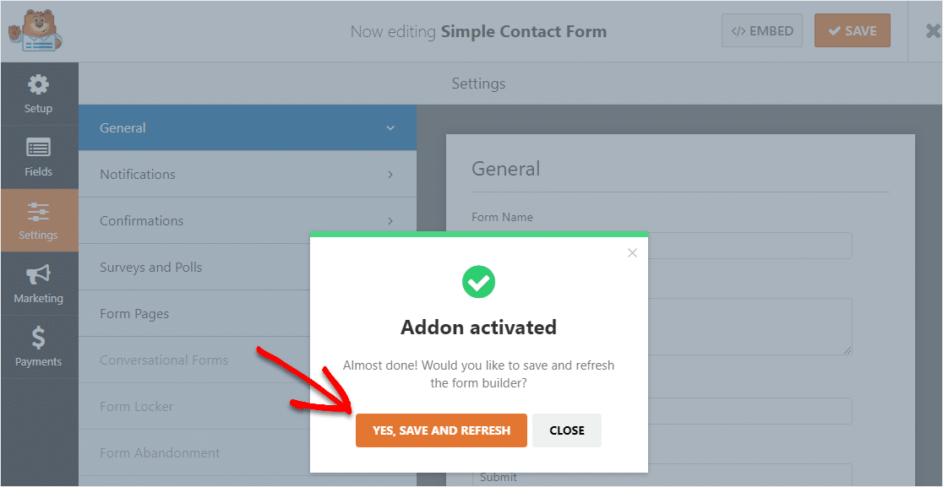Exit form builder using top-right X icon
Viewport: 943px width, 487px height.
click(x=933, y=31)
